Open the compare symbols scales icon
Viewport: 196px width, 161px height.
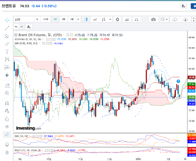[136, 20]
